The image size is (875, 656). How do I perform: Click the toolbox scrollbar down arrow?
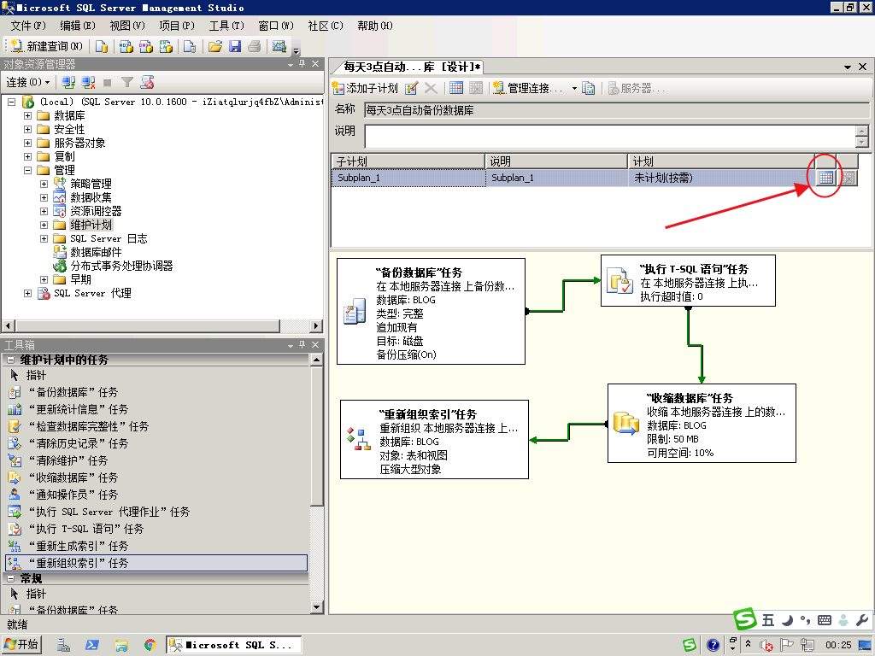point(316,607)
